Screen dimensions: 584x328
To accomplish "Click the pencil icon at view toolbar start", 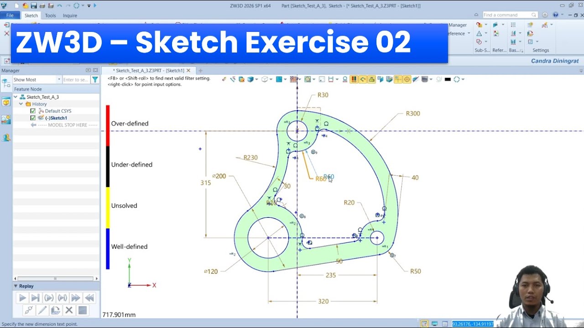I will [x=224, y=79].
